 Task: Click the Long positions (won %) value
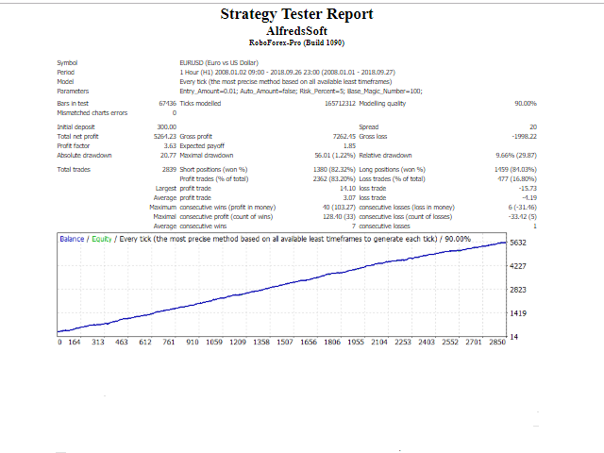515,169
